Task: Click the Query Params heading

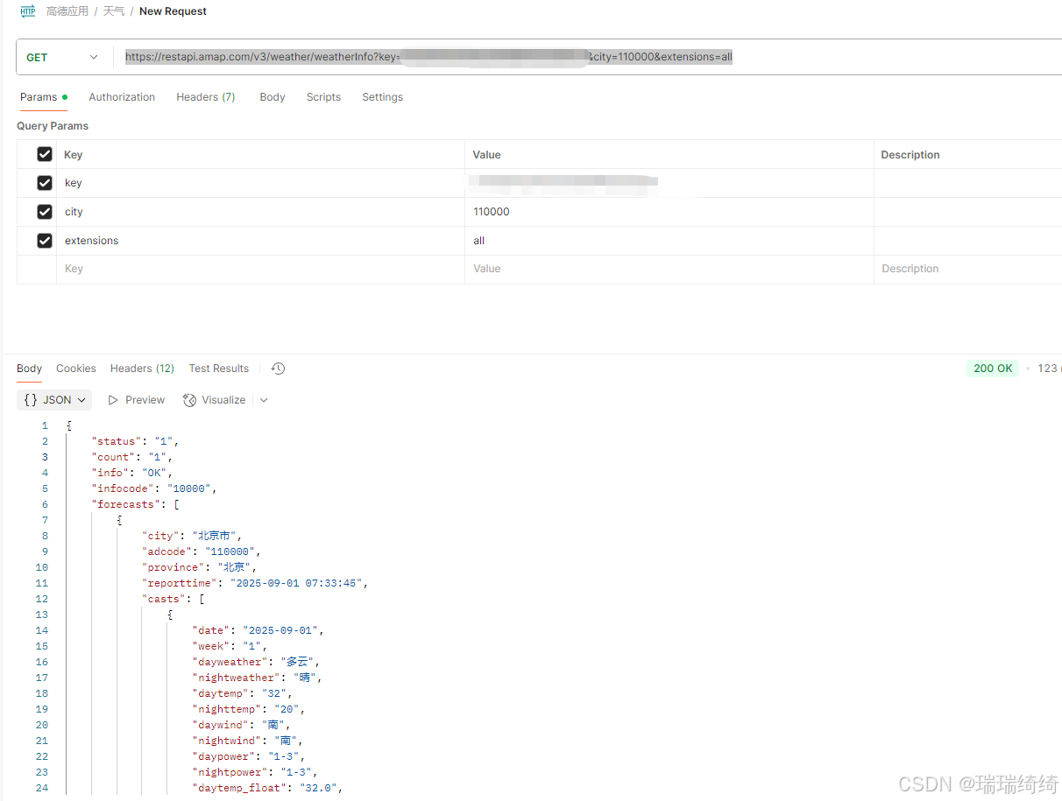Action: pos(53,126)
